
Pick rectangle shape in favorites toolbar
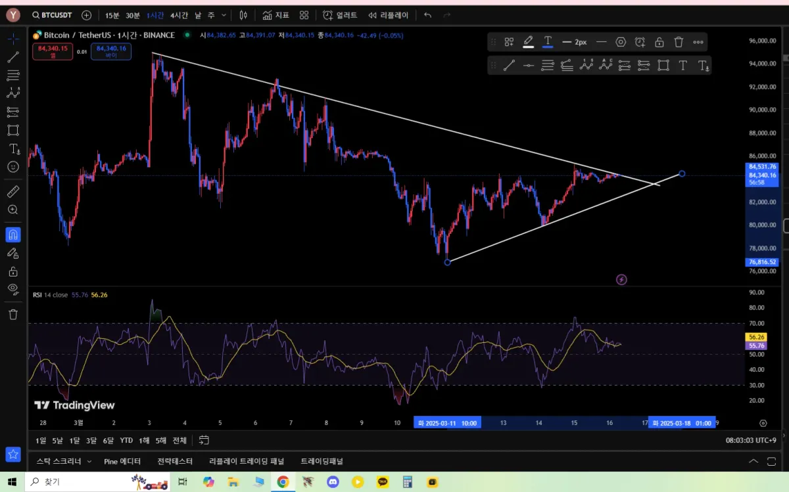tap(663, 65)
